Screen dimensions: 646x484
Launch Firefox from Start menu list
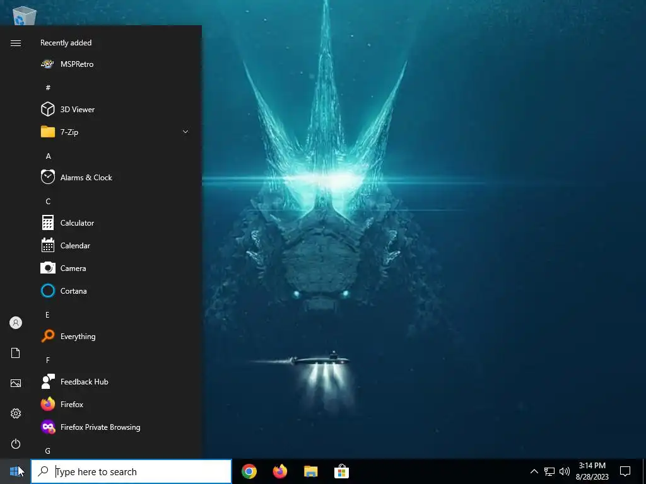(115, 405)
